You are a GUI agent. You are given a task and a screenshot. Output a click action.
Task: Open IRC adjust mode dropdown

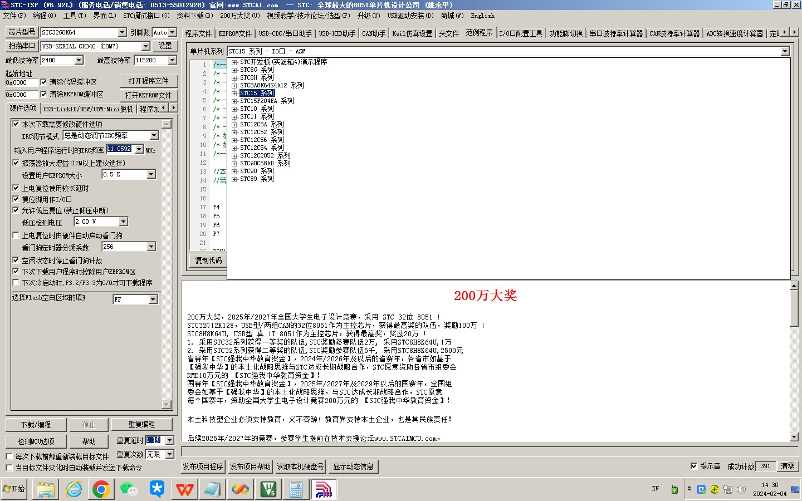pos(154,135)
